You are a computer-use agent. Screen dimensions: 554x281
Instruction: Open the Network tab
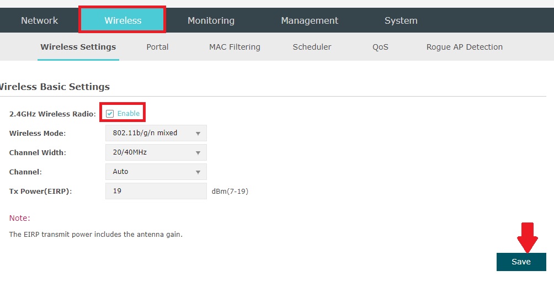pyautogui.click(x=39, y=20)
